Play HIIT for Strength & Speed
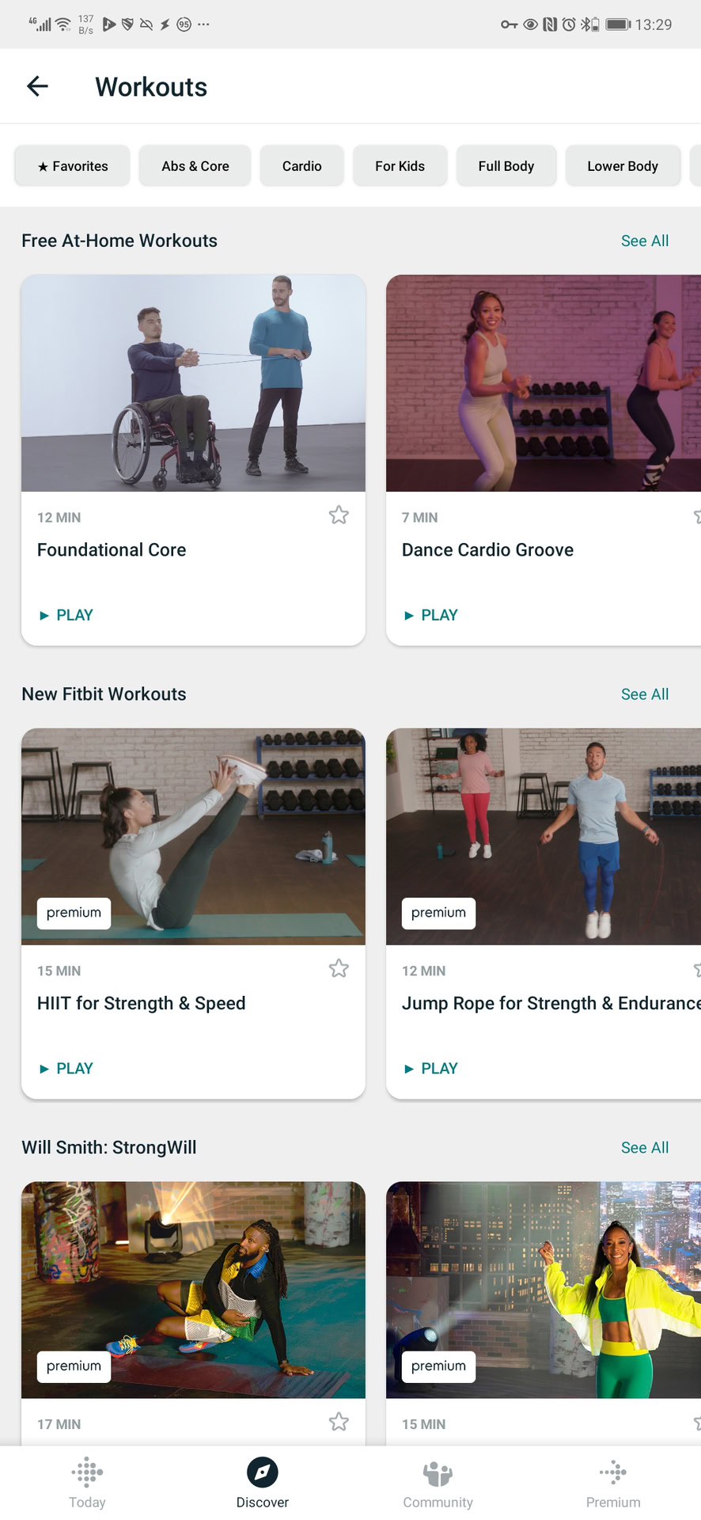Screen dimensions: 701x1520 (66, 1069)
